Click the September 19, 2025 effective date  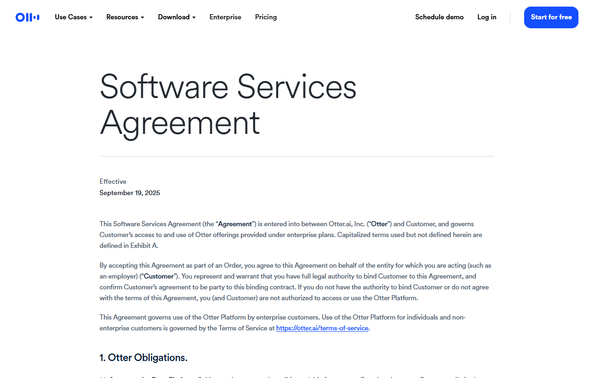[x=130, y=193]
